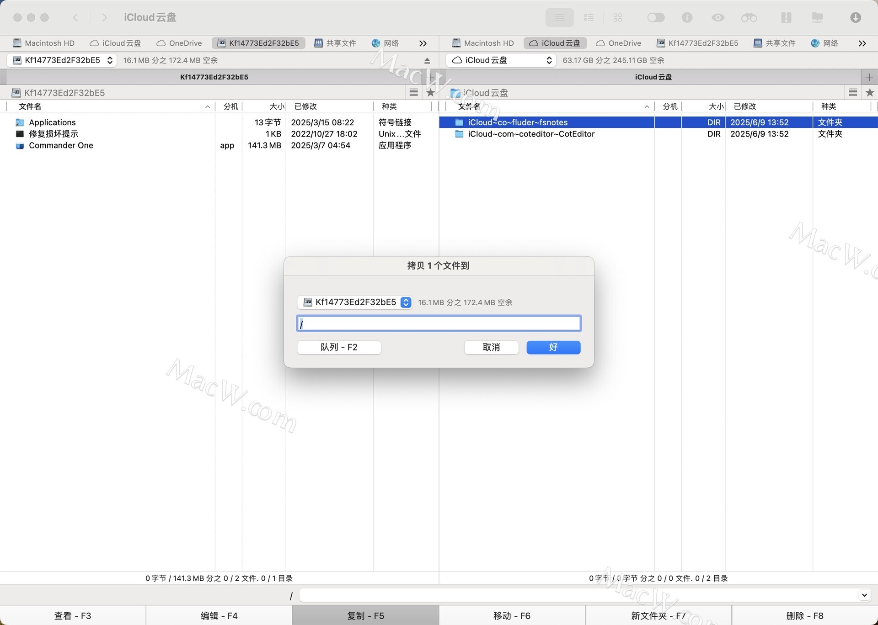Open left panel favorites star
Viewport: 878px width, 625px height.
click(x=430, y=92)
